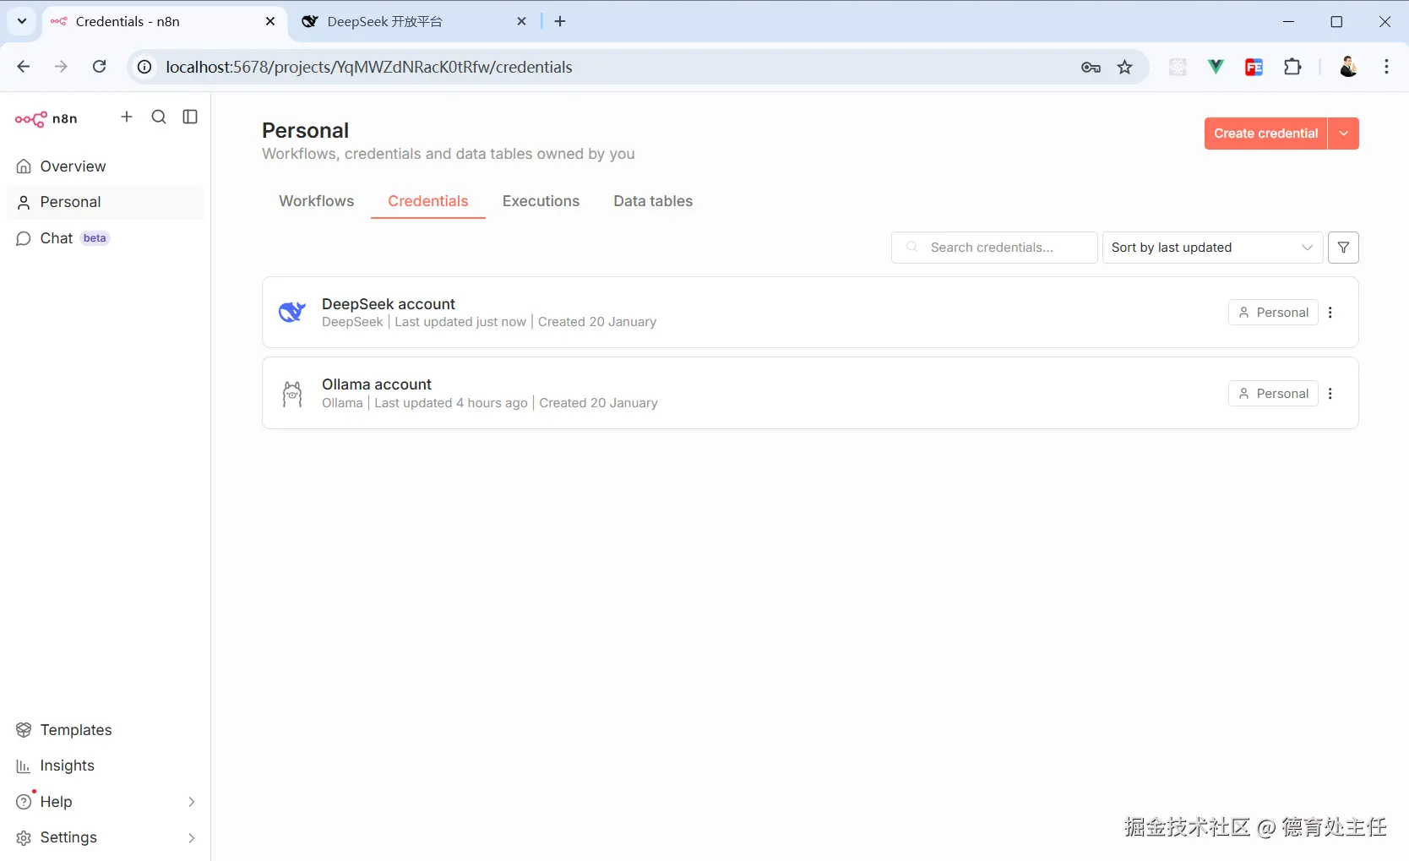The image size is (1409, 861).
Task: Click the address bar URL
Action: pyautogui.click(x=368, y=67)
